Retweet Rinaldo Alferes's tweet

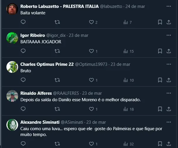point(57,109)
